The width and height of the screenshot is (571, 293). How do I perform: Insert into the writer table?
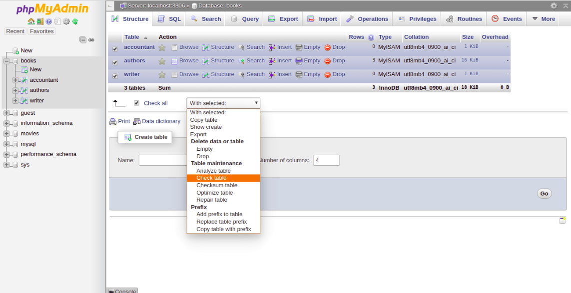click(280, 74)
